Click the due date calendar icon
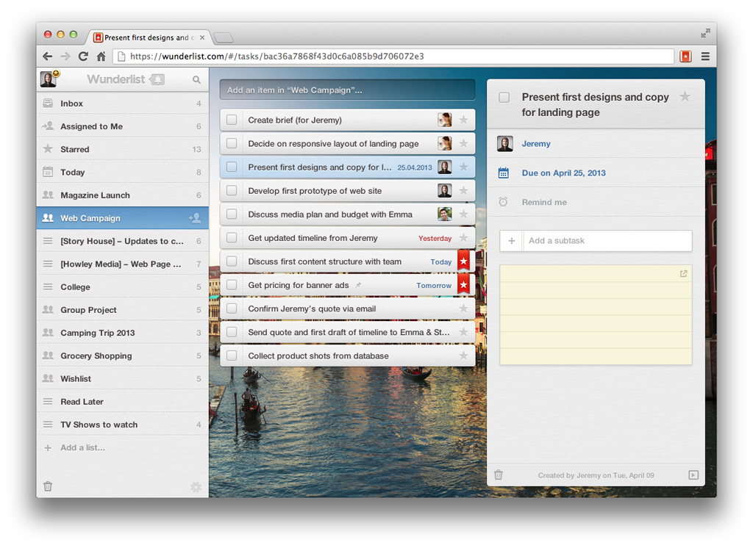753x548 pixels. 504,173
